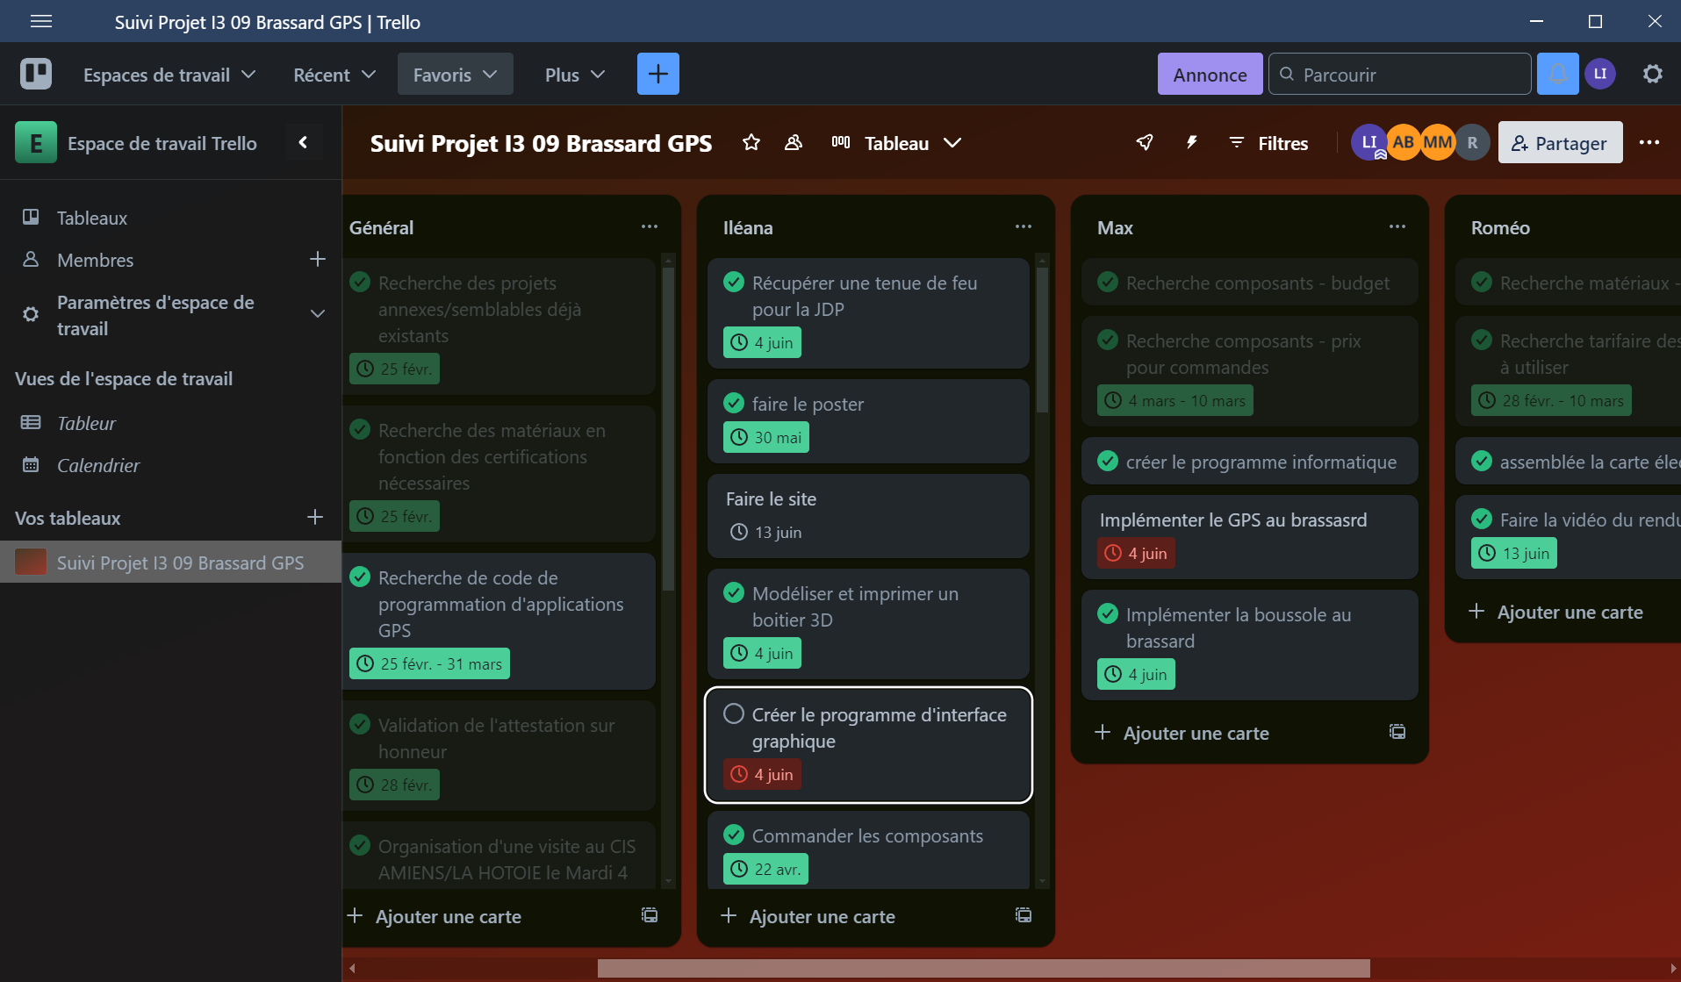Screen dimensions: 1681x982
Task: Star the Suivi Projet board
Action: [751, 142]
